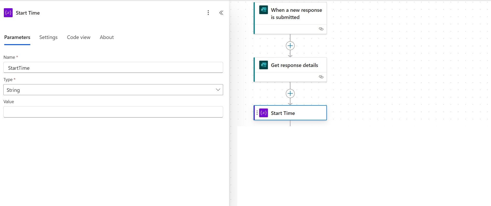This screenshot has width=491, height=206.
Task: Click the Forms icon on Get response details
Action: click(264, 65)
